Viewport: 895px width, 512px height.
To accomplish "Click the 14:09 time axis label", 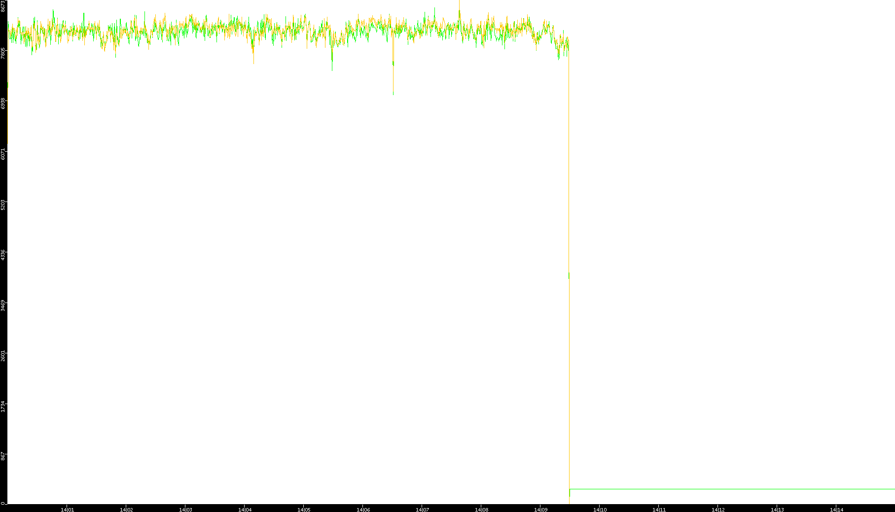I will [x=540, y=509].
